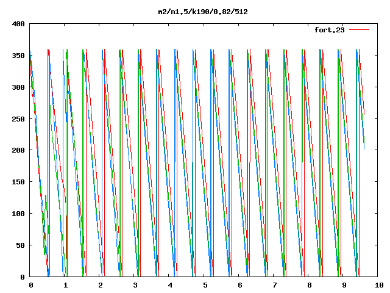Click y-axis label 300
The image size is (390, 293).
click(18, 87)
